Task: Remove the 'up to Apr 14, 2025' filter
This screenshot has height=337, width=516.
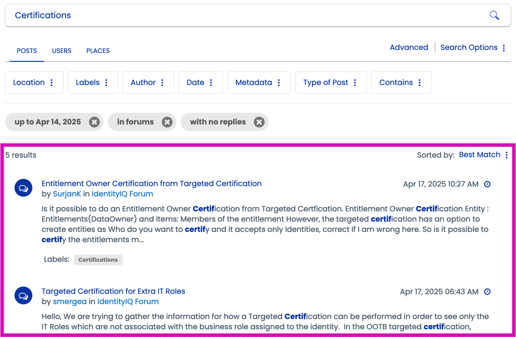Action: point(94,122)
